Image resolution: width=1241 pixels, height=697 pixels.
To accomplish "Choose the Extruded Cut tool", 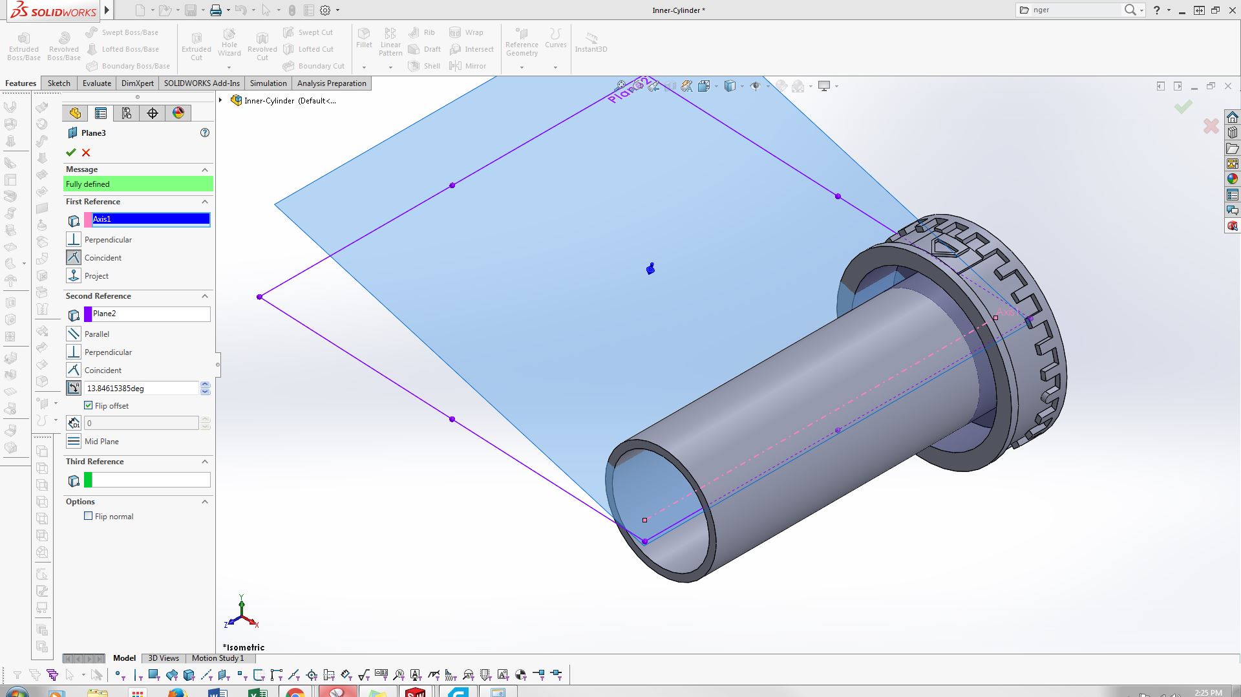I will 196,46.
